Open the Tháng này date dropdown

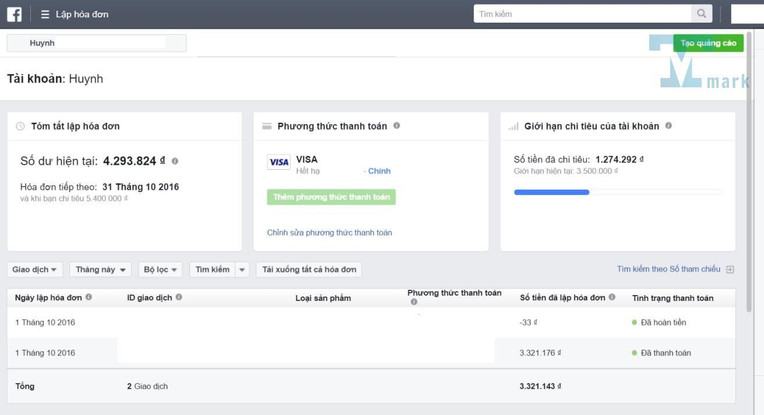coord(100,269)
